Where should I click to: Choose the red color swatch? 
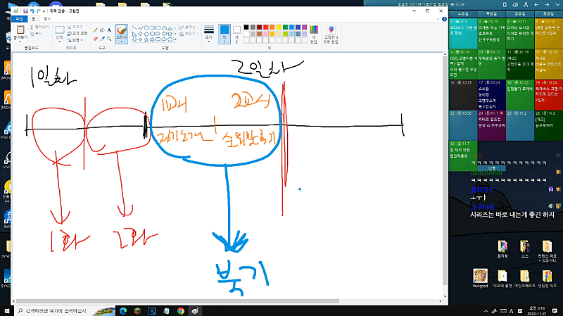(266, 27)
